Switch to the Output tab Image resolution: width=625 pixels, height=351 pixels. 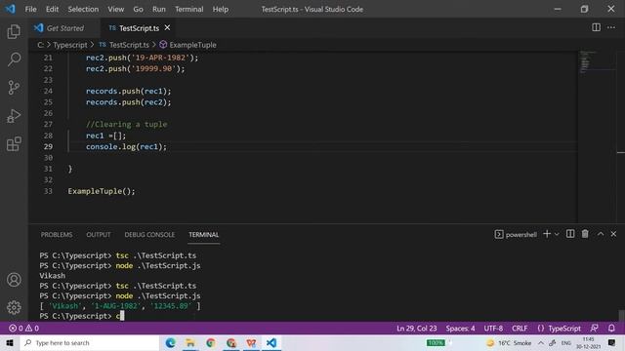click(99, 235)
